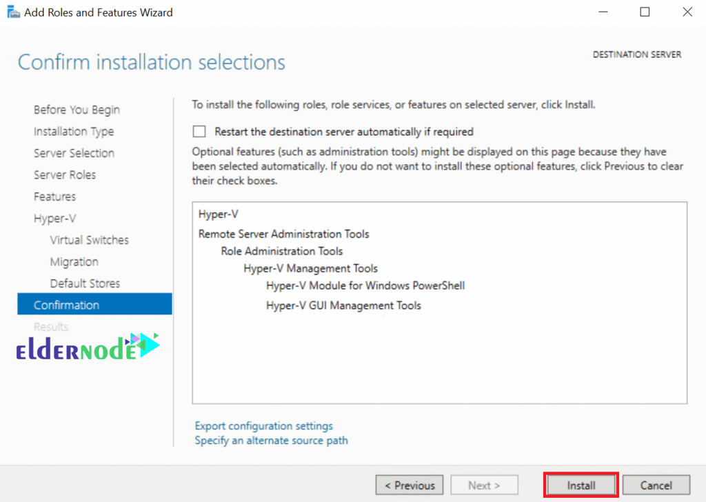Select the Hyper-V step in sidebar

pos(55,219)
